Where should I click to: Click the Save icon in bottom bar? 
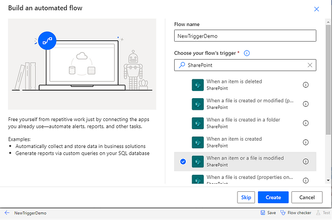click(263, 213)
